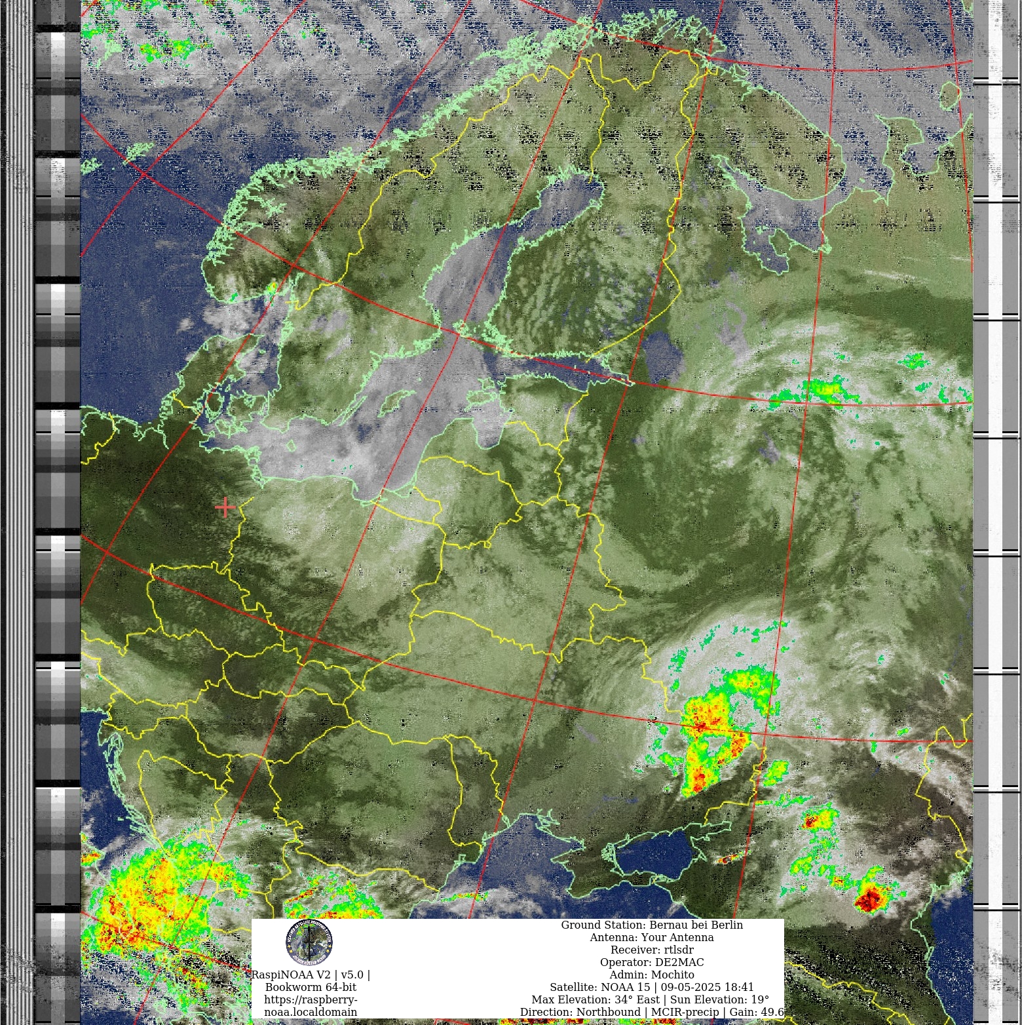The image size is (1022, 1025).
Task: Select the 'Admin: Mochito' line
Action: click(x=652, y=975)
